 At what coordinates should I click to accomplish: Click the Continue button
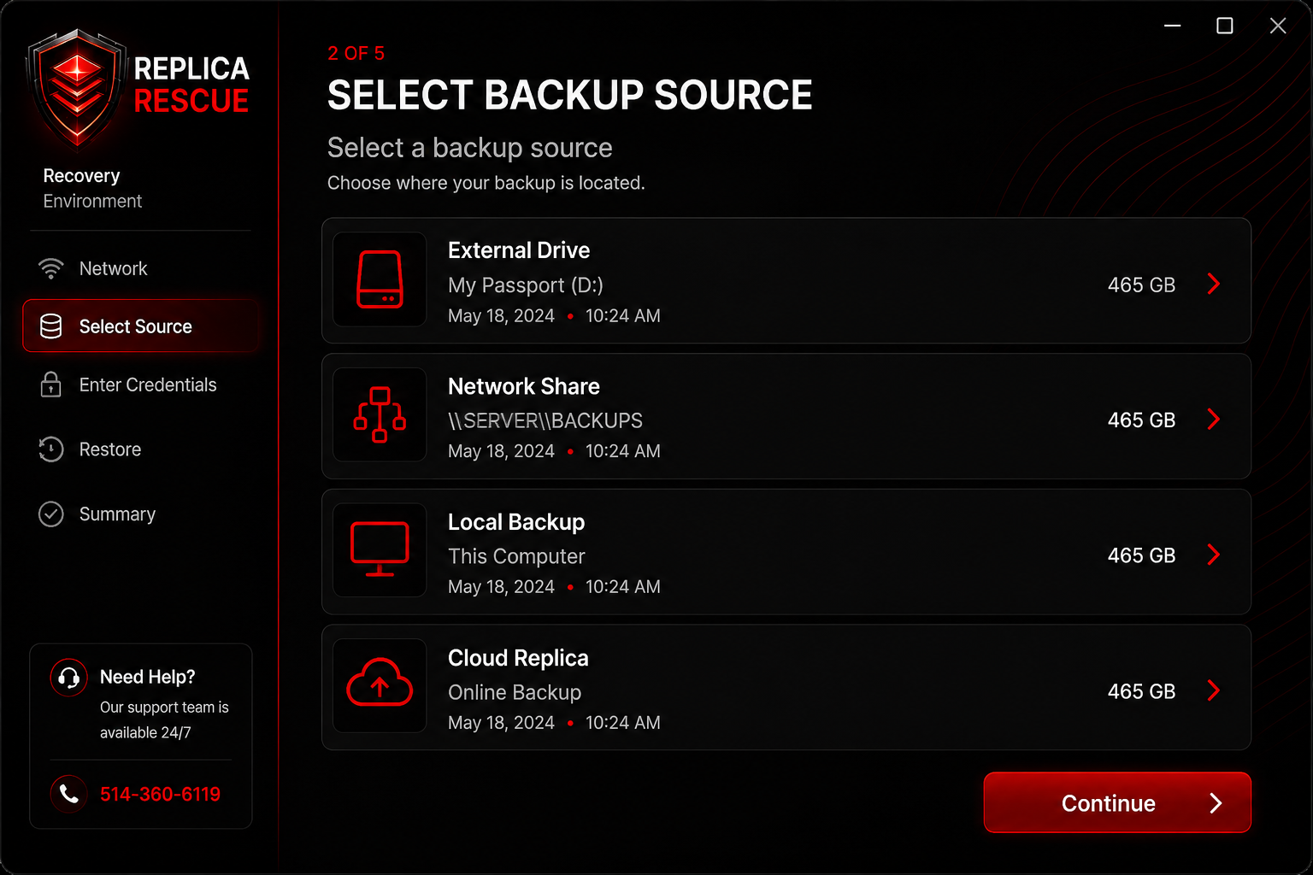pyautogui.click(x=1117, y=802)
